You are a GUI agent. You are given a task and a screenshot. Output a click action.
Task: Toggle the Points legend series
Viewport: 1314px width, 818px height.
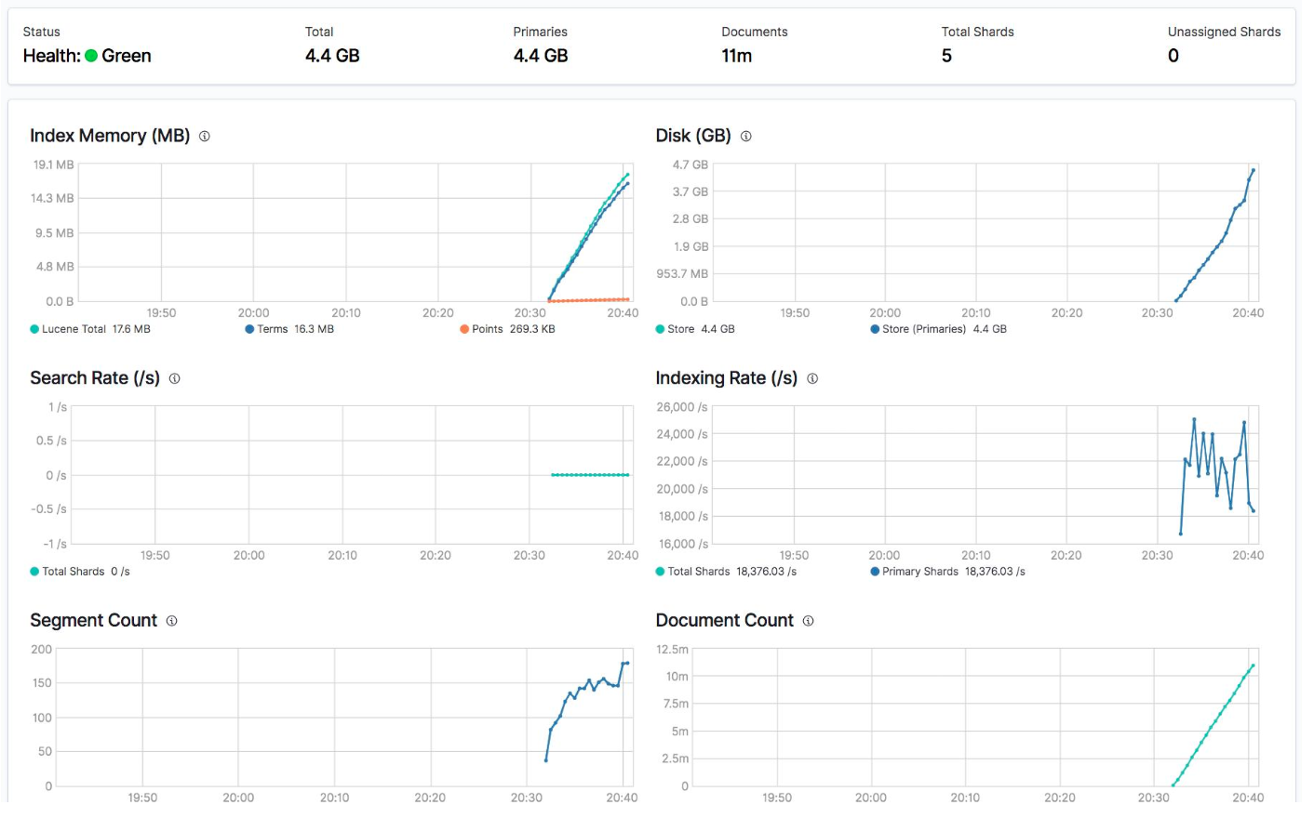[x=507, y=329]
